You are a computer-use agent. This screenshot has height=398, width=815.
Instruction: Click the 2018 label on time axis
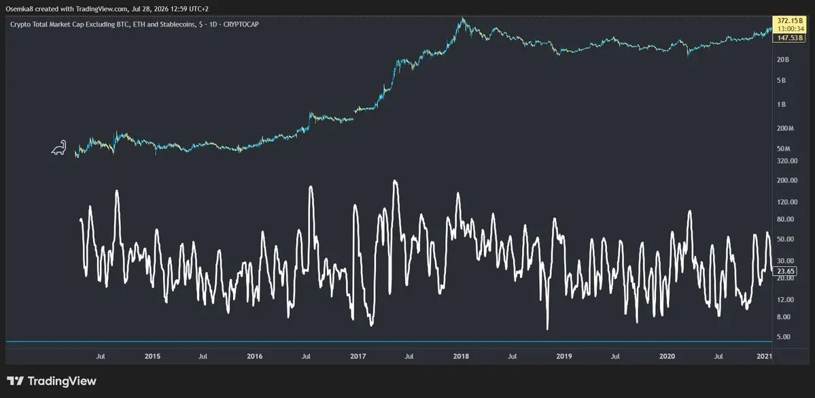click(x=460, y=356)
